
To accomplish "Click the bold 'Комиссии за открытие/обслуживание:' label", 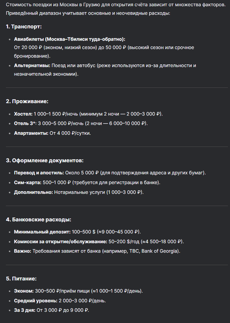I will point(61,241).
